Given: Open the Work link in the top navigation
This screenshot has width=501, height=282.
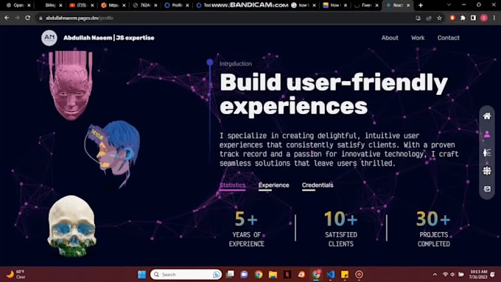Looking at the screenshot, I should coord(418,38).
